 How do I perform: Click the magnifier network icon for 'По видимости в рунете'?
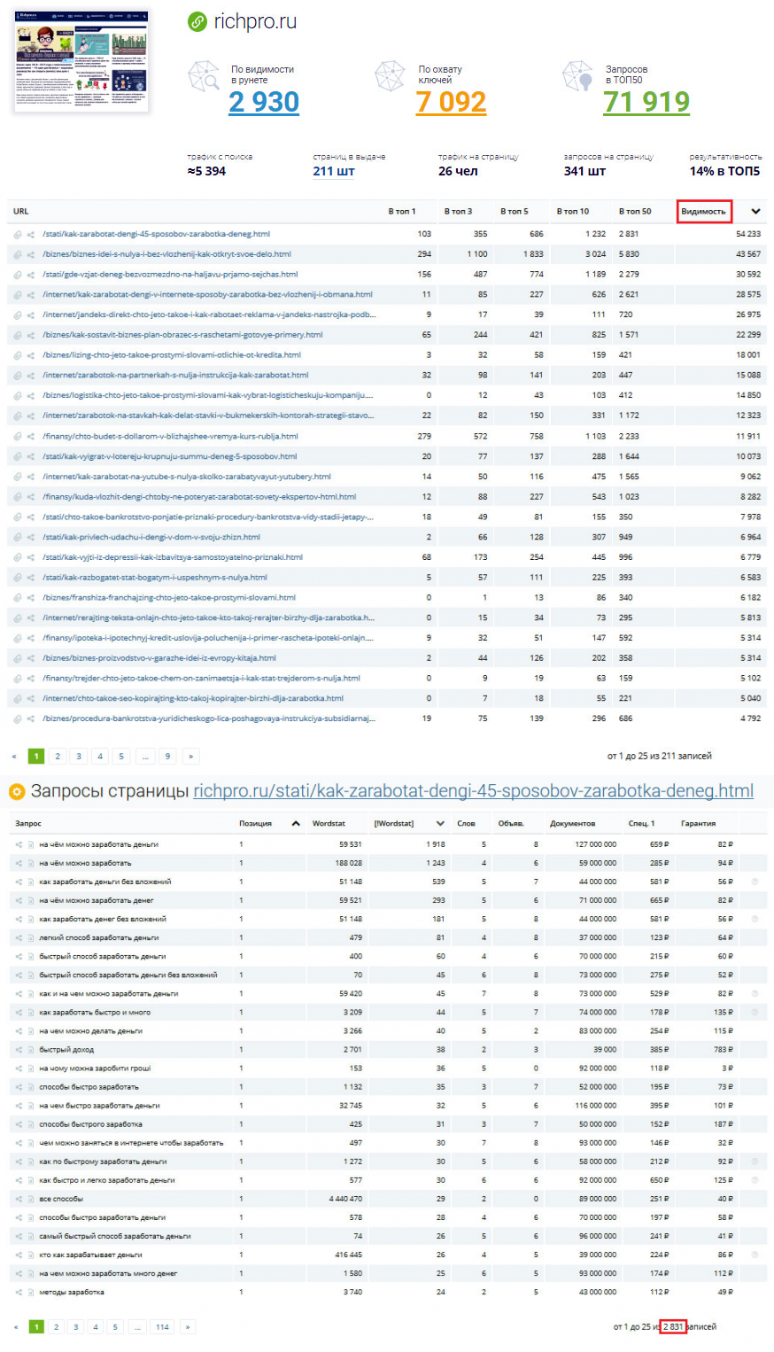204,76
